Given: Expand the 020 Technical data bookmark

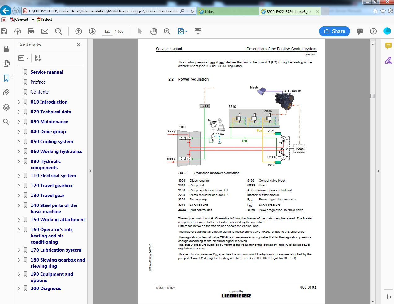Looking at the screenshot, I should pos(19,112).
